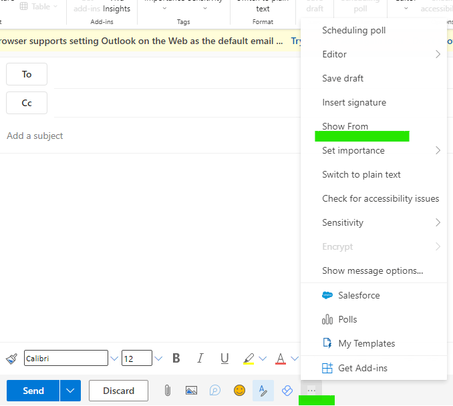
Task: Click the Calibri font name field
Action: pyautogui.click(x=66, y=358)
